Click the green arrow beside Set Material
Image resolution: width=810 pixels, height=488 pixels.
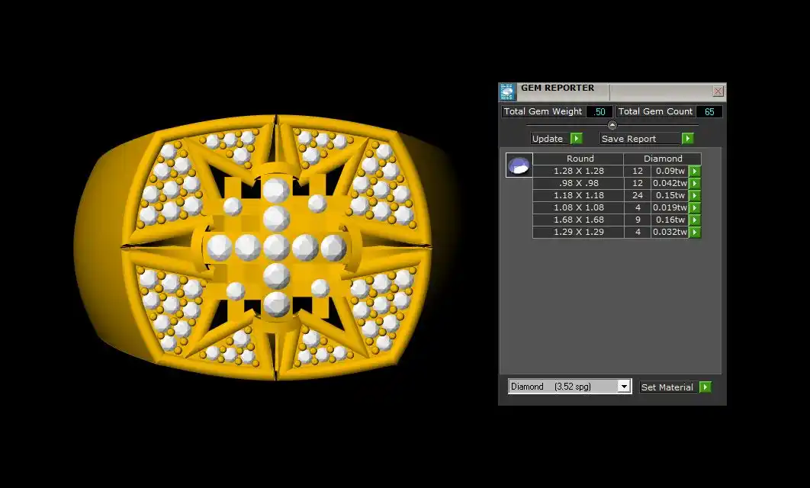coord(705,387)
